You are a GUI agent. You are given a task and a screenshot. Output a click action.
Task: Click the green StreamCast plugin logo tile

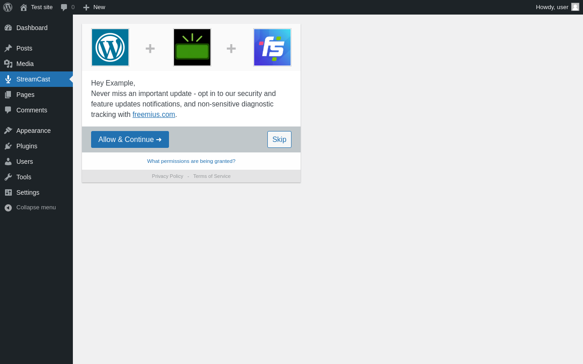tap(192, 47)
